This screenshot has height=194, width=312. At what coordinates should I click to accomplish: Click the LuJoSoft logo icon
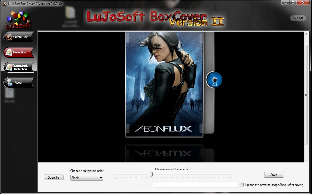point(18,20)
